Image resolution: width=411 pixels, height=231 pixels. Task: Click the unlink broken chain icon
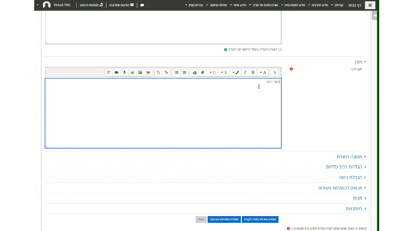coord(159,73)
